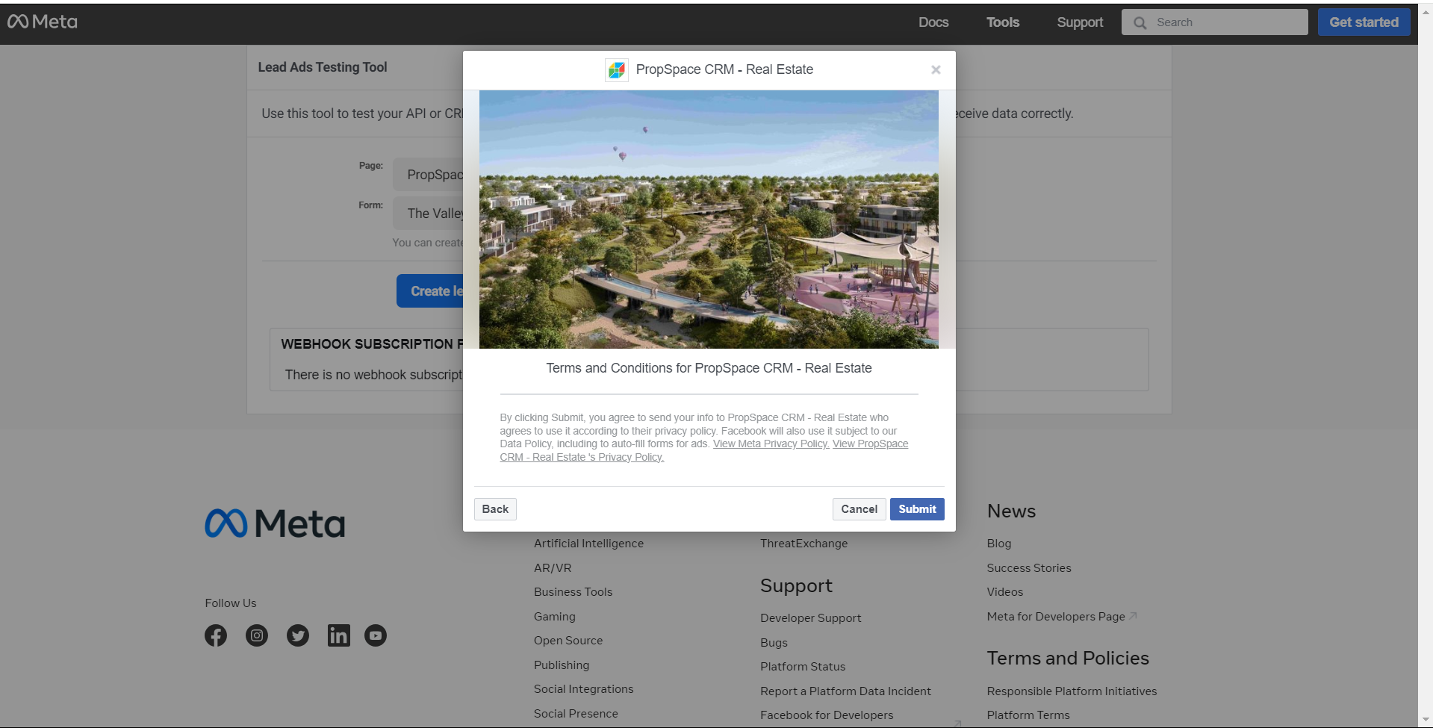Open Open Source footer link
Viewport: 1433px width, 728px height.
(568, 641)
